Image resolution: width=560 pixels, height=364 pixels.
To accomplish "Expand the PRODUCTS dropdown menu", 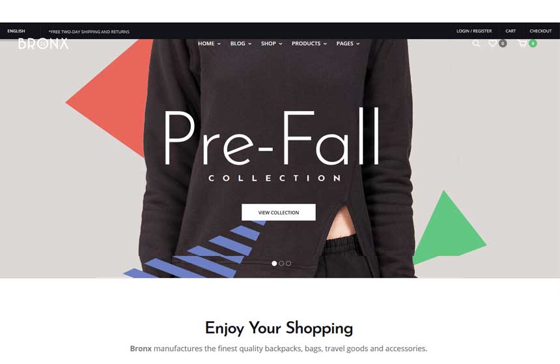I will 309,44.
